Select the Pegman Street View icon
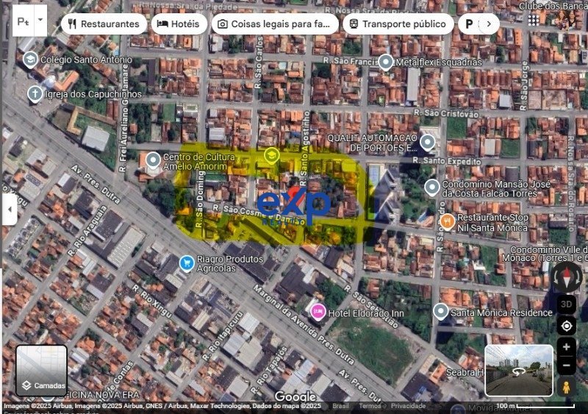Image resolution: width=588 pixels, height=414 pixels. pyautogui.click(x=566, y=387)
